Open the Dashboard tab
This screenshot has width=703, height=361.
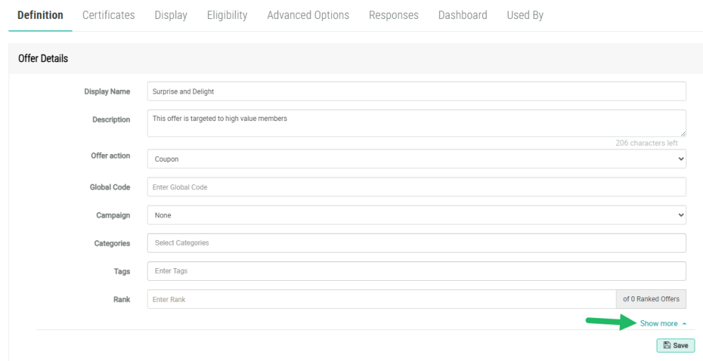pyautogui.click(x=463, y=15)
